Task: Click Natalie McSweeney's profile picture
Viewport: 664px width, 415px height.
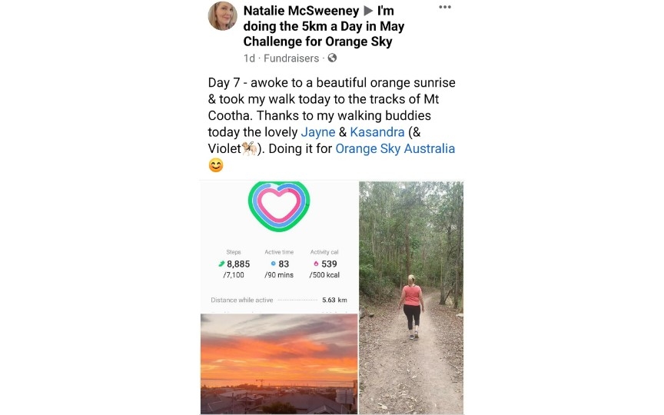Action: (x=222, y=16)
